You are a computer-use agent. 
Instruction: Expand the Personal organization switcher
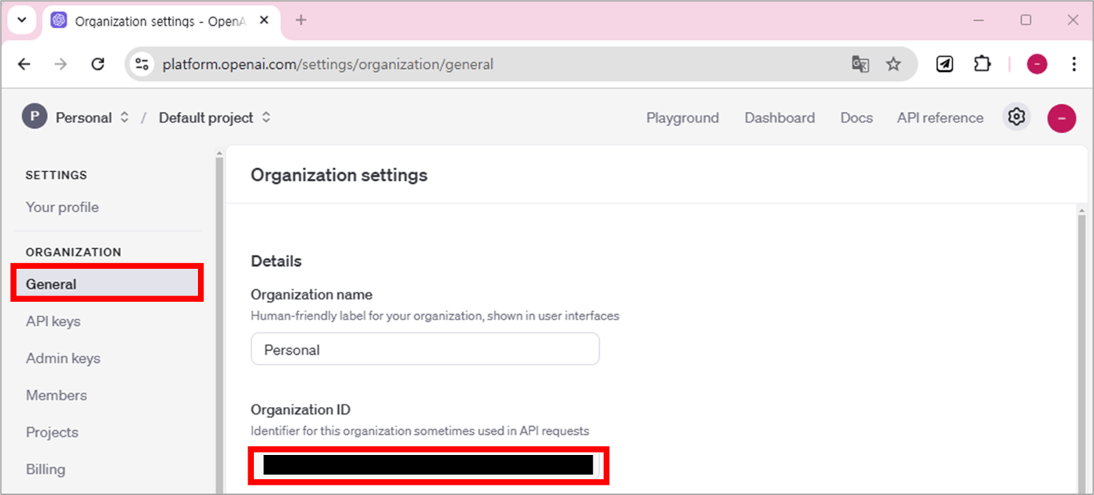point(124,117)
